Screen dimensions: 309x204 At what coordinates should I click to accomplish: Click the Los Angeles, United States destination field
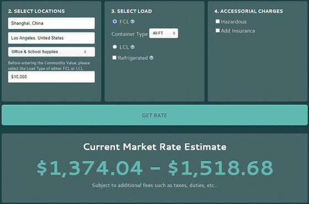point(51,38)
